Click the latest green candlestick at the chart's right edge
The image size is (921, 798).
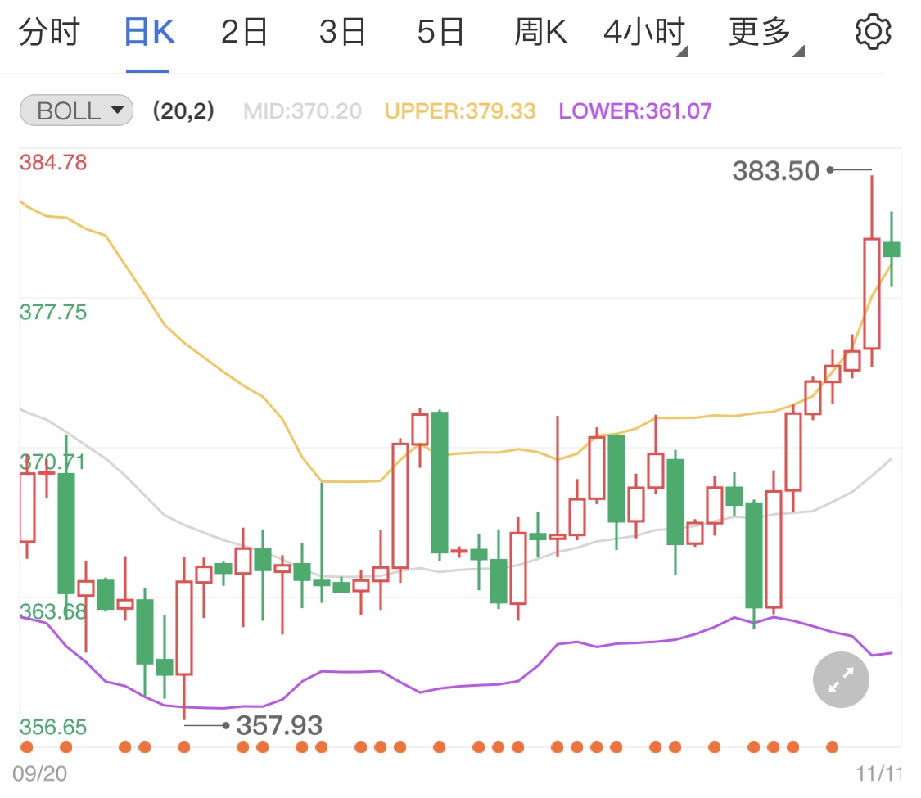(x=891, y=249)
